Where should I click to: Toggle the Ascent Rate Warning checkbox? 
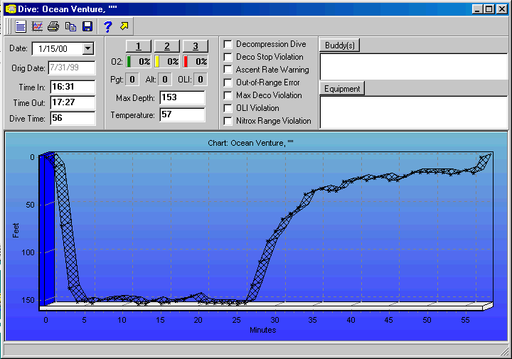(x=228, y=70)
